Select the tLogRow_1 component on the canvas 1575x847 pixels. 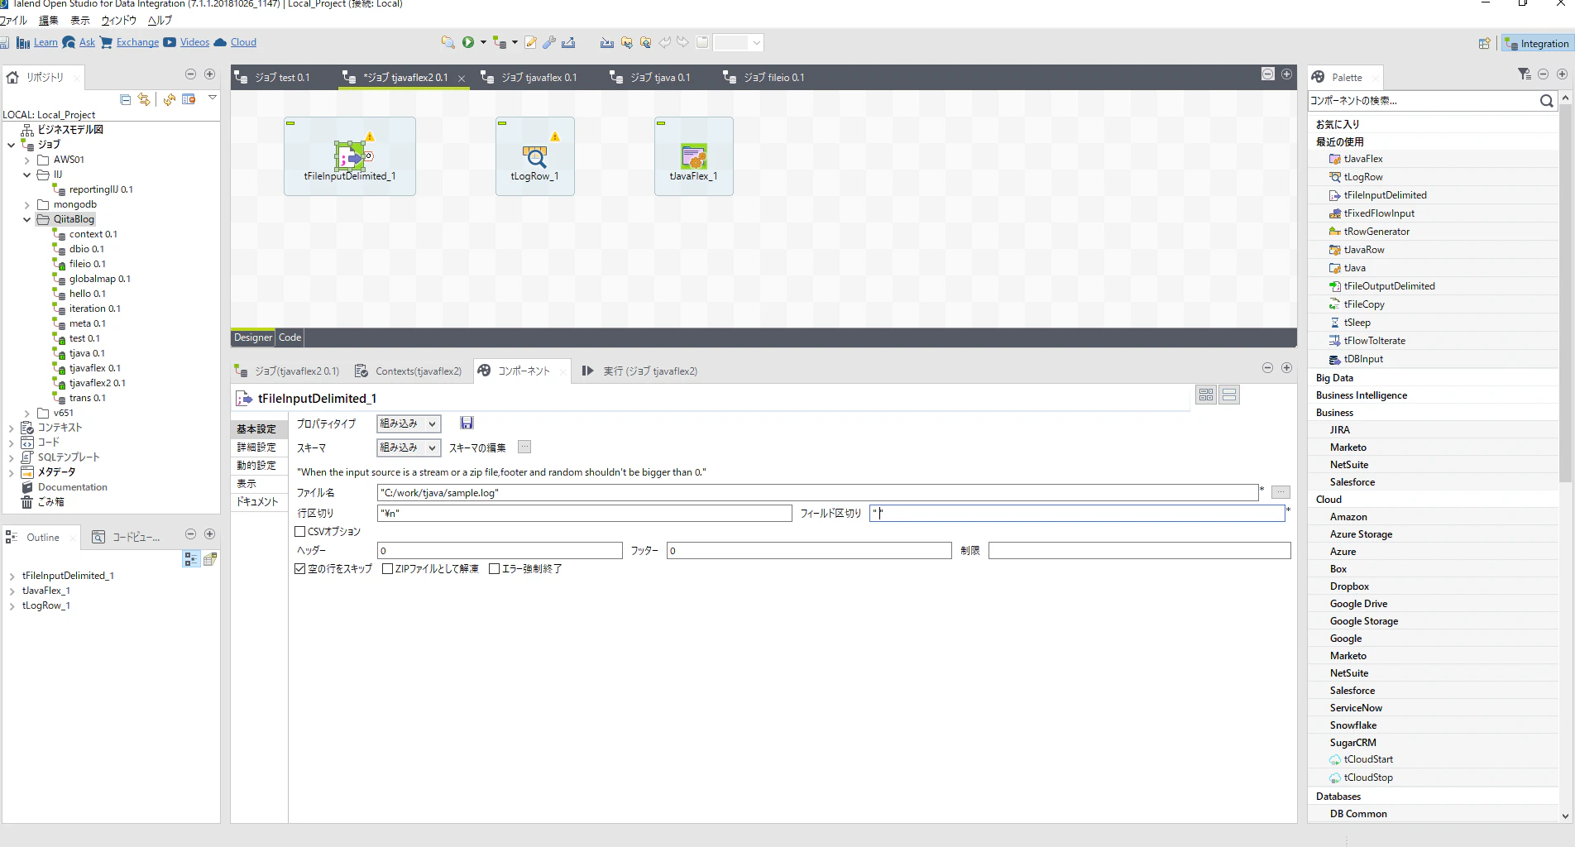(535, 156)
